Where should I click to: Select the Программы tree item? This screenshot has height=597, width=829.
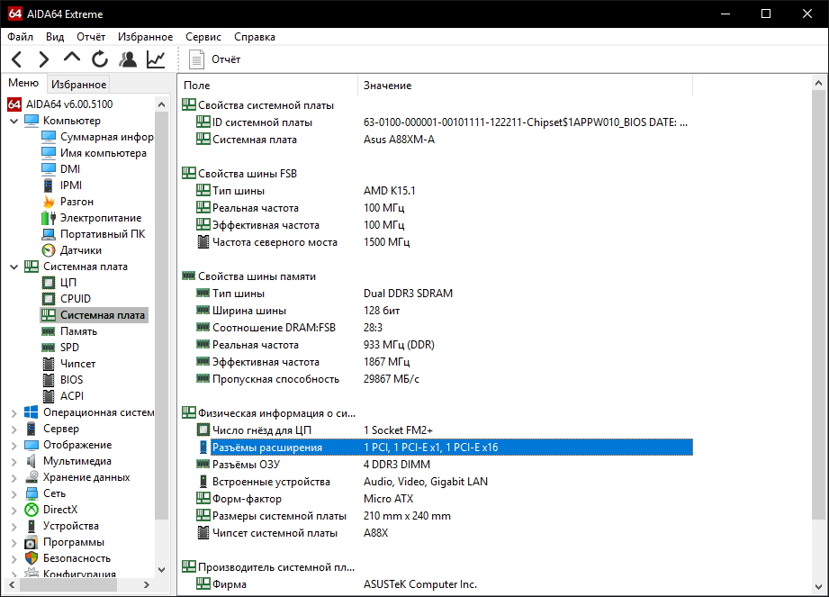(x=74, y=543)
